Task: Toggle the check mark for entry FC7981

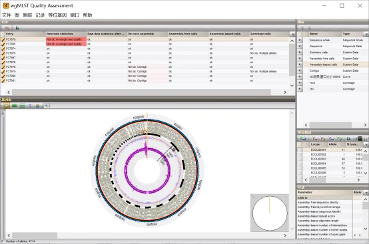Action: click(x=3, y=80)
